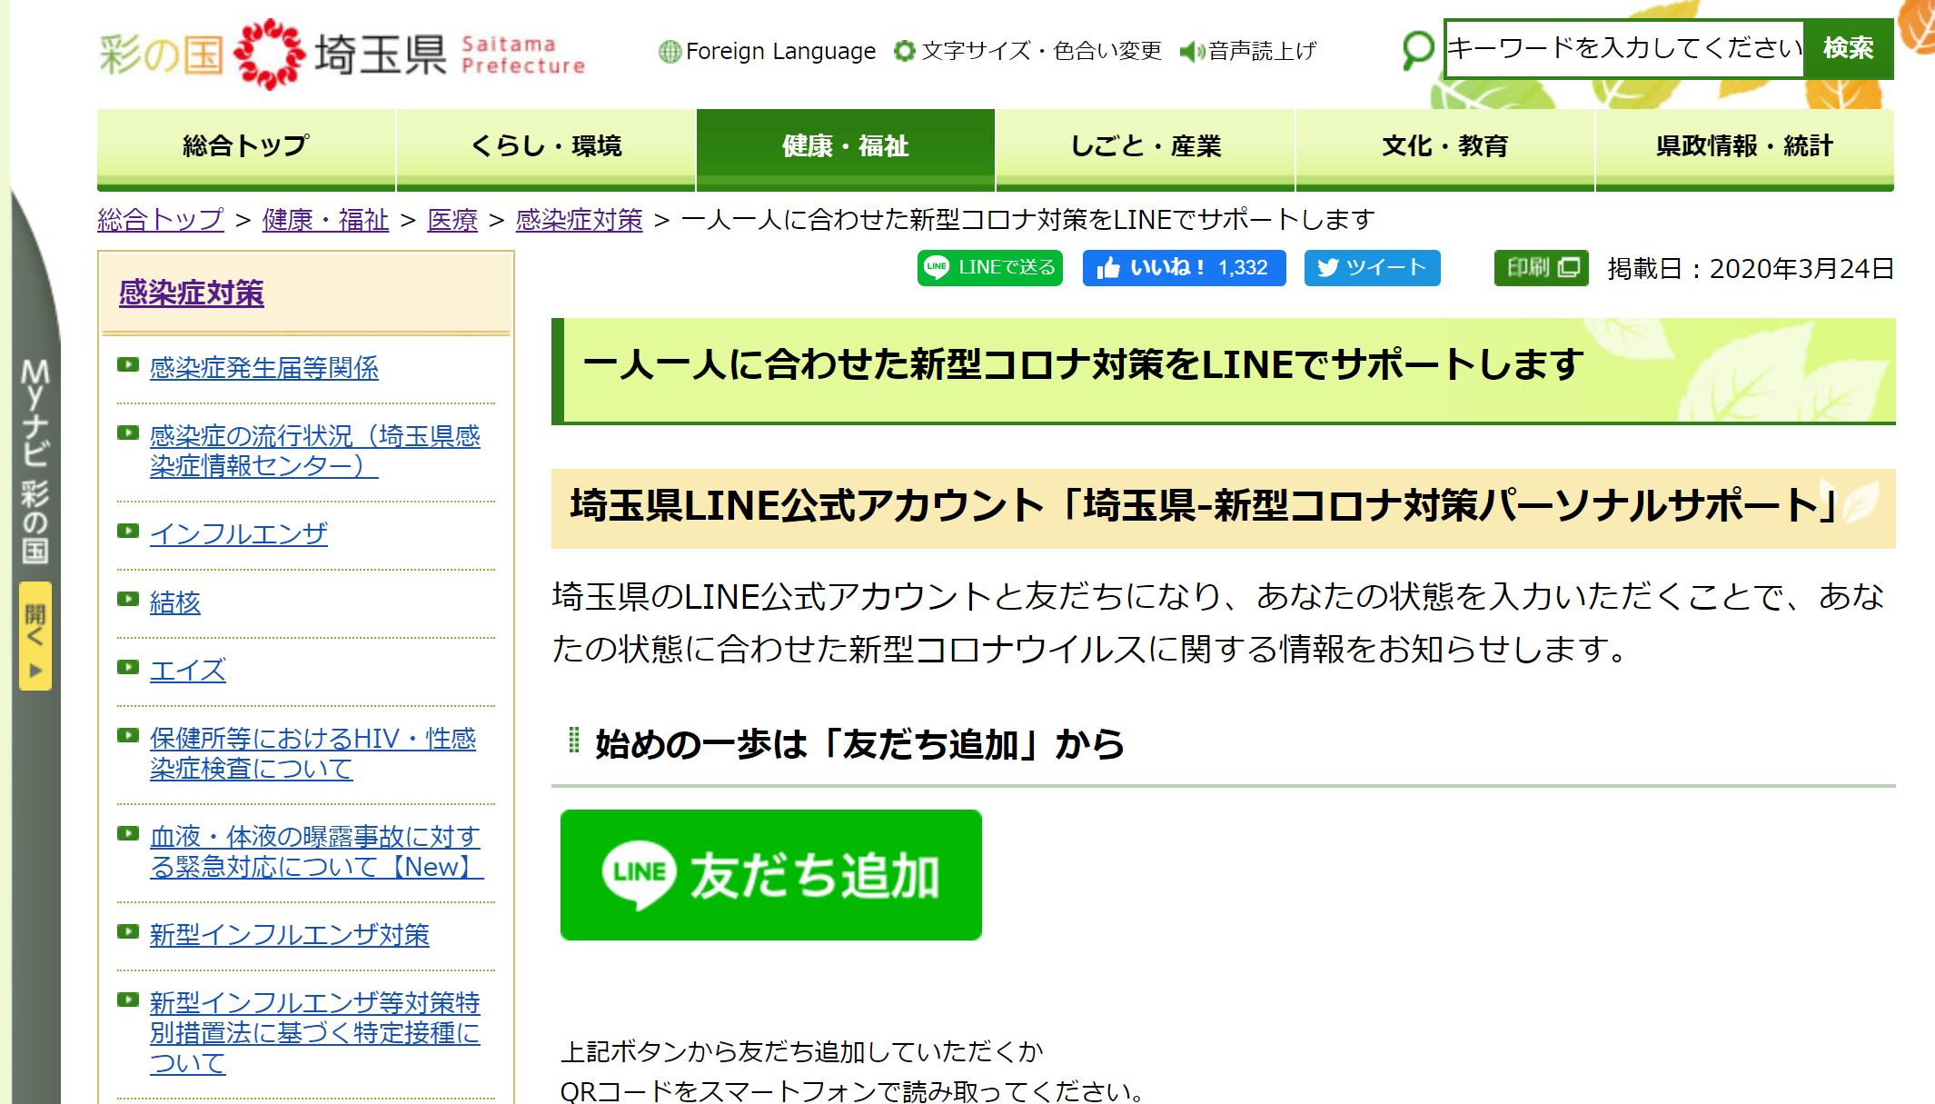Open the しごと・産業 navigation tab
1935x1104 pixels.
point(1146,149)
